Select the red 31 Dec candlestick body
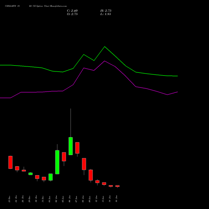The image size is (209, 209). [x=44, y=178]
